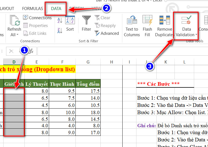Click the '*** Các Bước ***' heading cell
This screenshot has width=208, height=147.
tap(158, 84)
